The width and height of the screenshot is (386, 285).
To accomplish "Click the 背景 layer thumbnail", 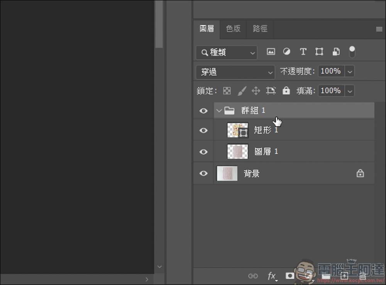I will pyautogui.click(x=227, y=174).
